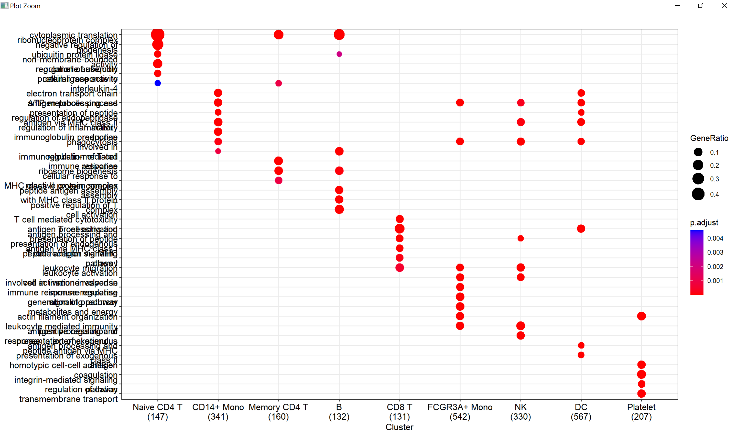Click the 'FCGR3A+ Mono (542)' axis label

(x=460, y=412)
